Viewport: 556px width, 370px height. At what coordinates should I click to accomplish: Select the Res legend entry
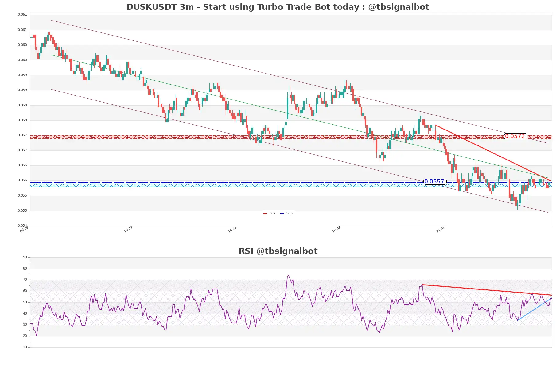coord(270,213)
